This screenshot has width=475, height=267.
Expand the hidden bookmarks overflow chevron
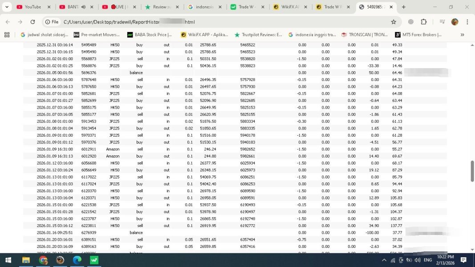click(462, 35)
